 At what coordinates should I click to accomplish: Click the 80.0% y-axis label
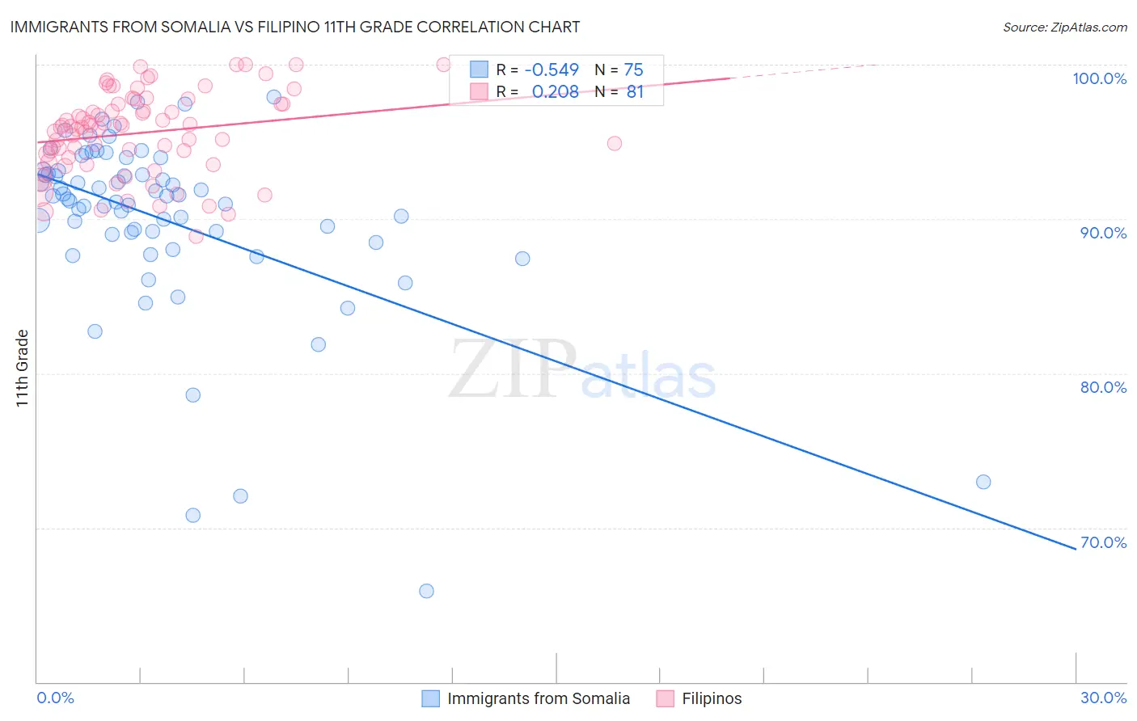(1103, 387)
